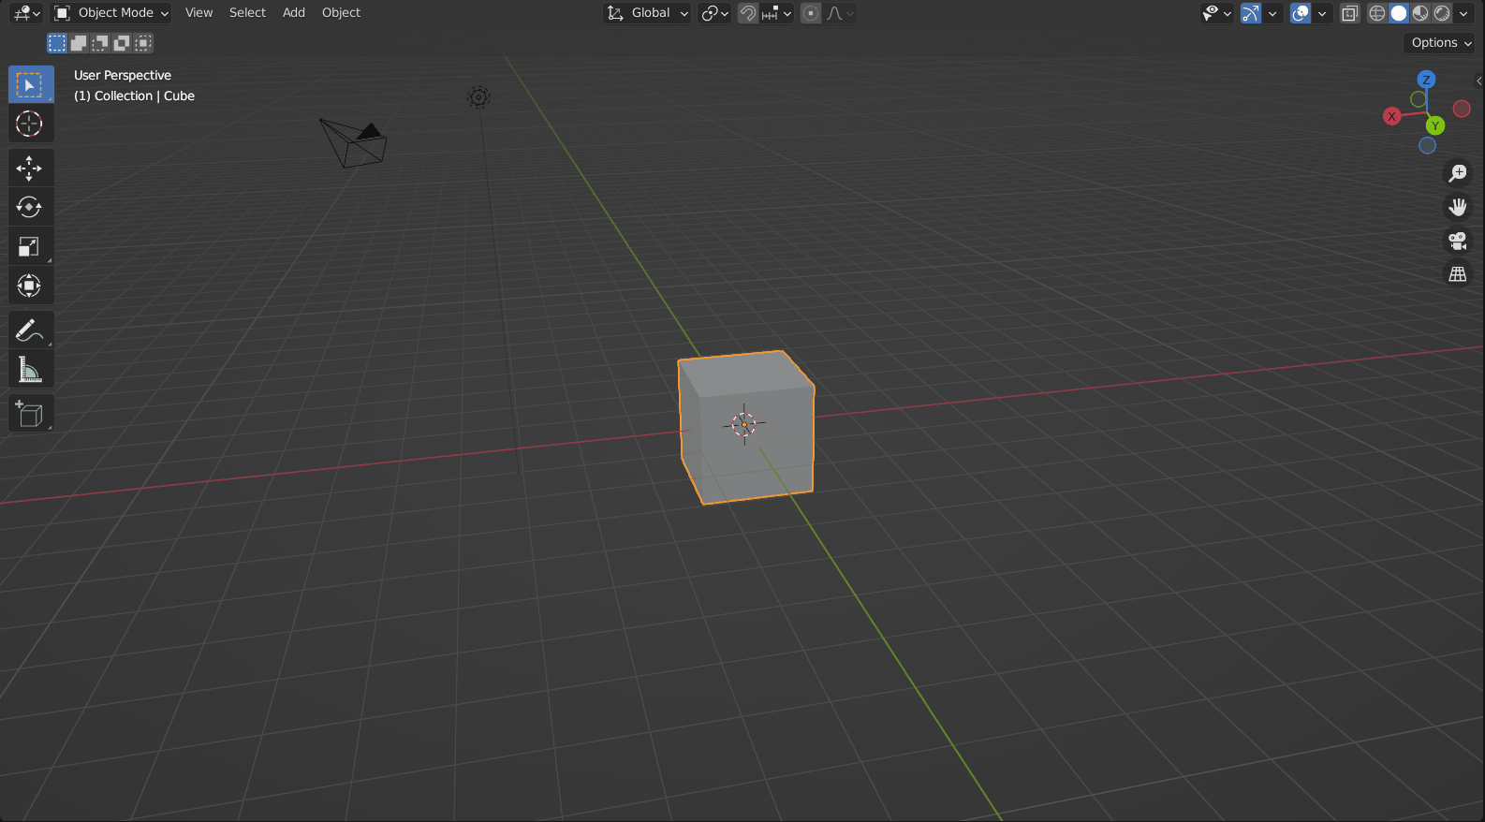Click the 'User Perspective' text label

tap(123, 76)
